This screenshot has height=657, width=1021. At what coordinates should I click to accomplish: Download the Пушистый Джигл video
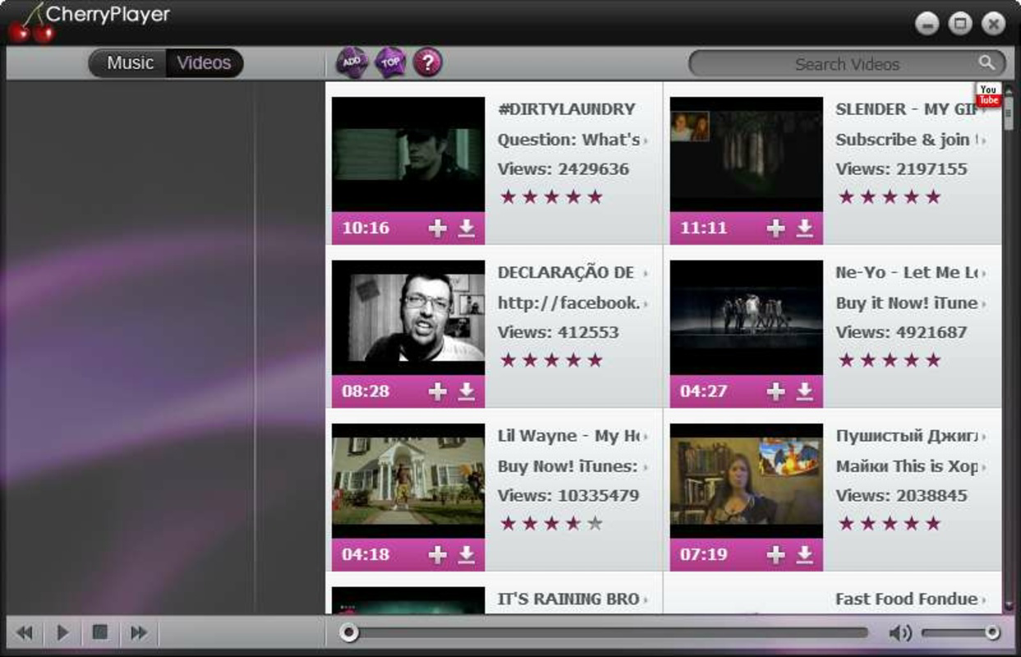[x=805, y=555]
